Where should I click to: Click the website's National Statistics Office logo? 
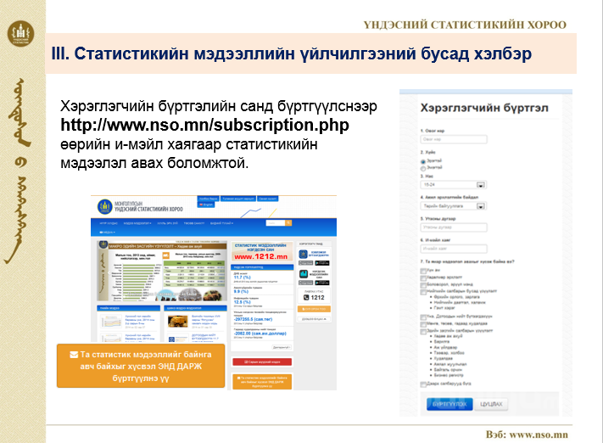click(x=129, y=205)
